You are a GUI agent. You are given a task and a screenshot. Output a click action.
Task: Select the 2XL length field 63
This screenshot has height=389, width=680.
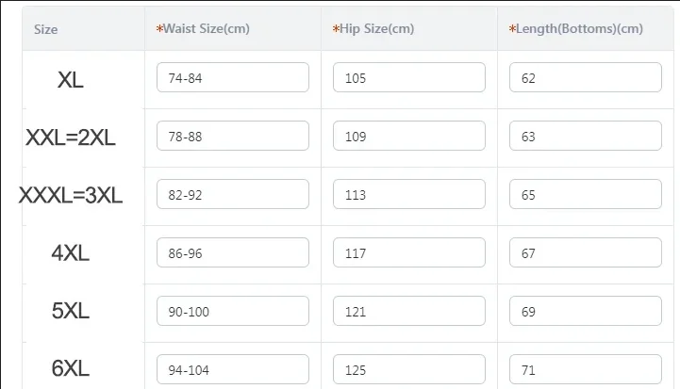coord(586,136)
